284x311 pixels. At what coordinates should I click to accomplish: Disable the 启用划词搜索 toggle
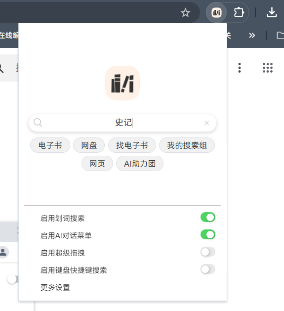[x=208, y=217]
